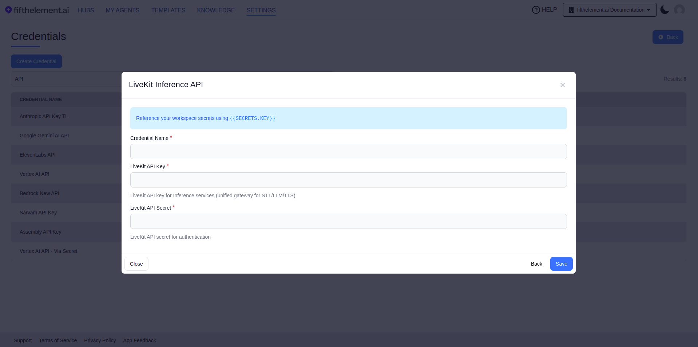Image resolution: width=698 pixels, height=347 pixels.
Task: Open the fifthelement.ai Documentation workspace dropdown
Action: pos(610,10)
